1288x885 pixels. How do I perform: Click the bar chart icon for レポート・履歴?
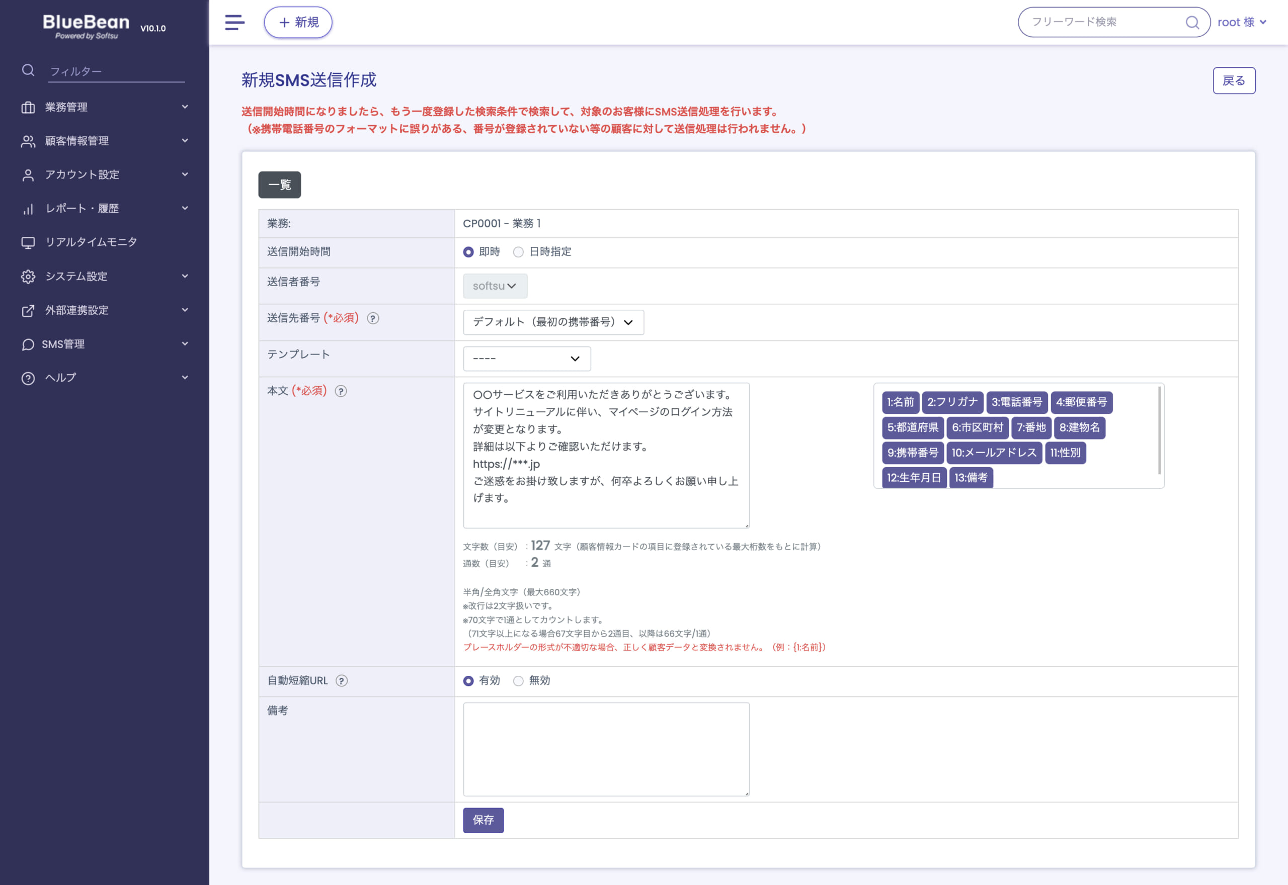pyautogui.click(x=28, y=209)
